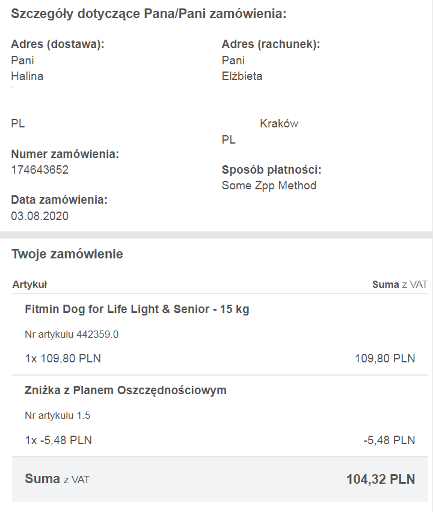The width and height of the screenshot is (433, 512).
Task: Click the Sposób płatności label
Action: 272,170
